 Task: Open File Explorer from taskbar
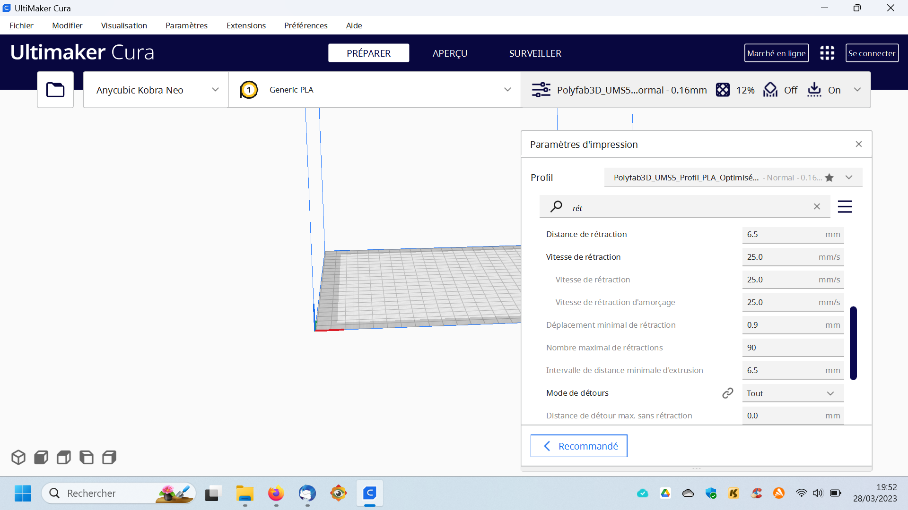[245, 493]
